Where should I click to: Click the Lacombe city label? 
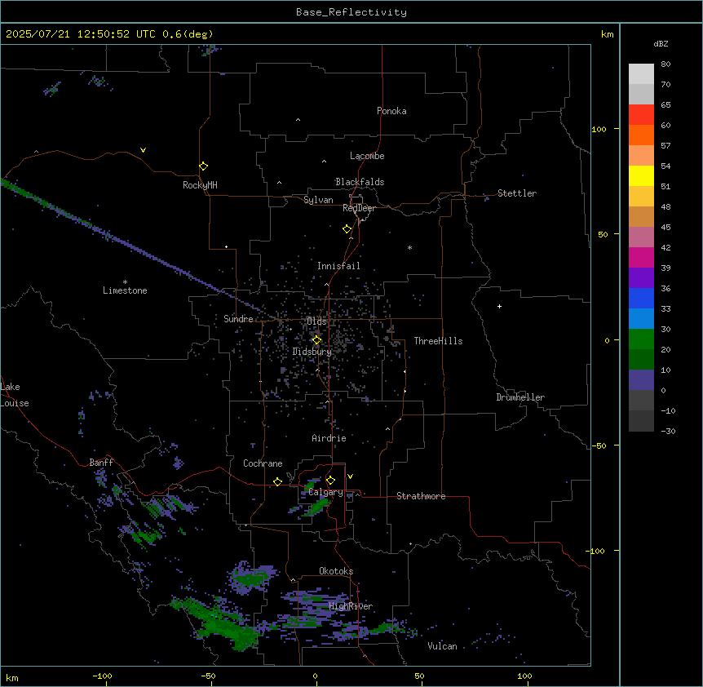367,156
